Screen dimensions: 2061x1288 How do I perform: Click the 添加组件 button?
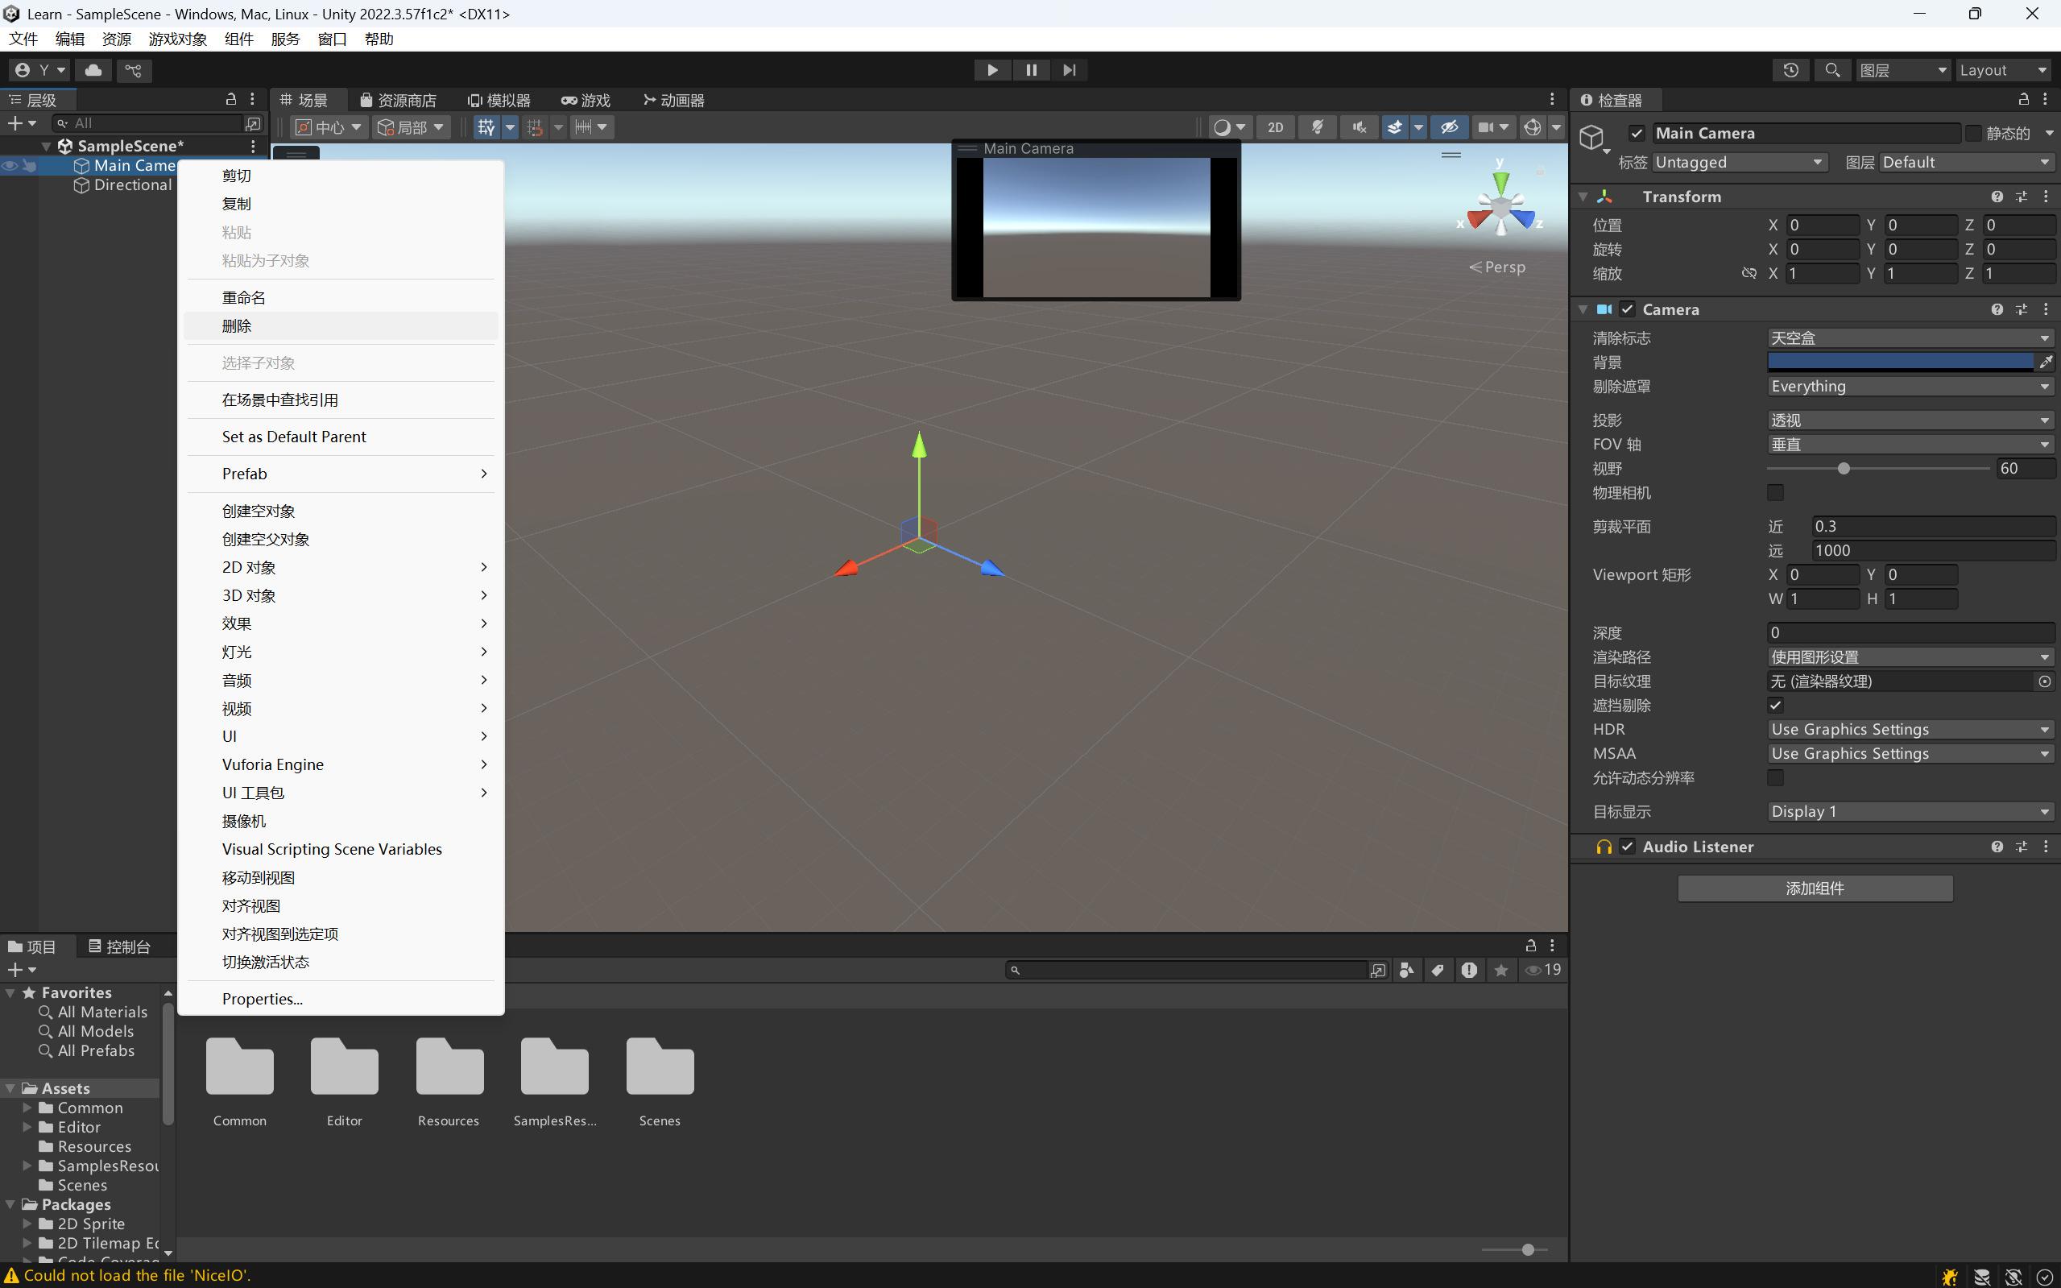coord(1815,888)
